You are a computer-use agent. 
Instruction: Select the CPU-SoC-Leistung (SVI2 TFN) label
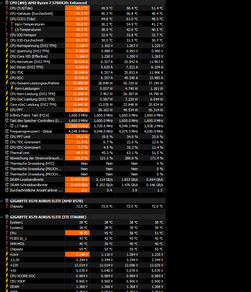click(32, 99)
